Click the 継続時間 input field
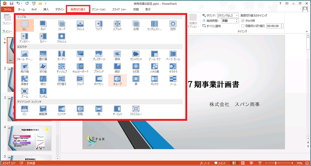The width and height of the screenshot is (311, 166). pyautogui.click(x=228, y=21)
